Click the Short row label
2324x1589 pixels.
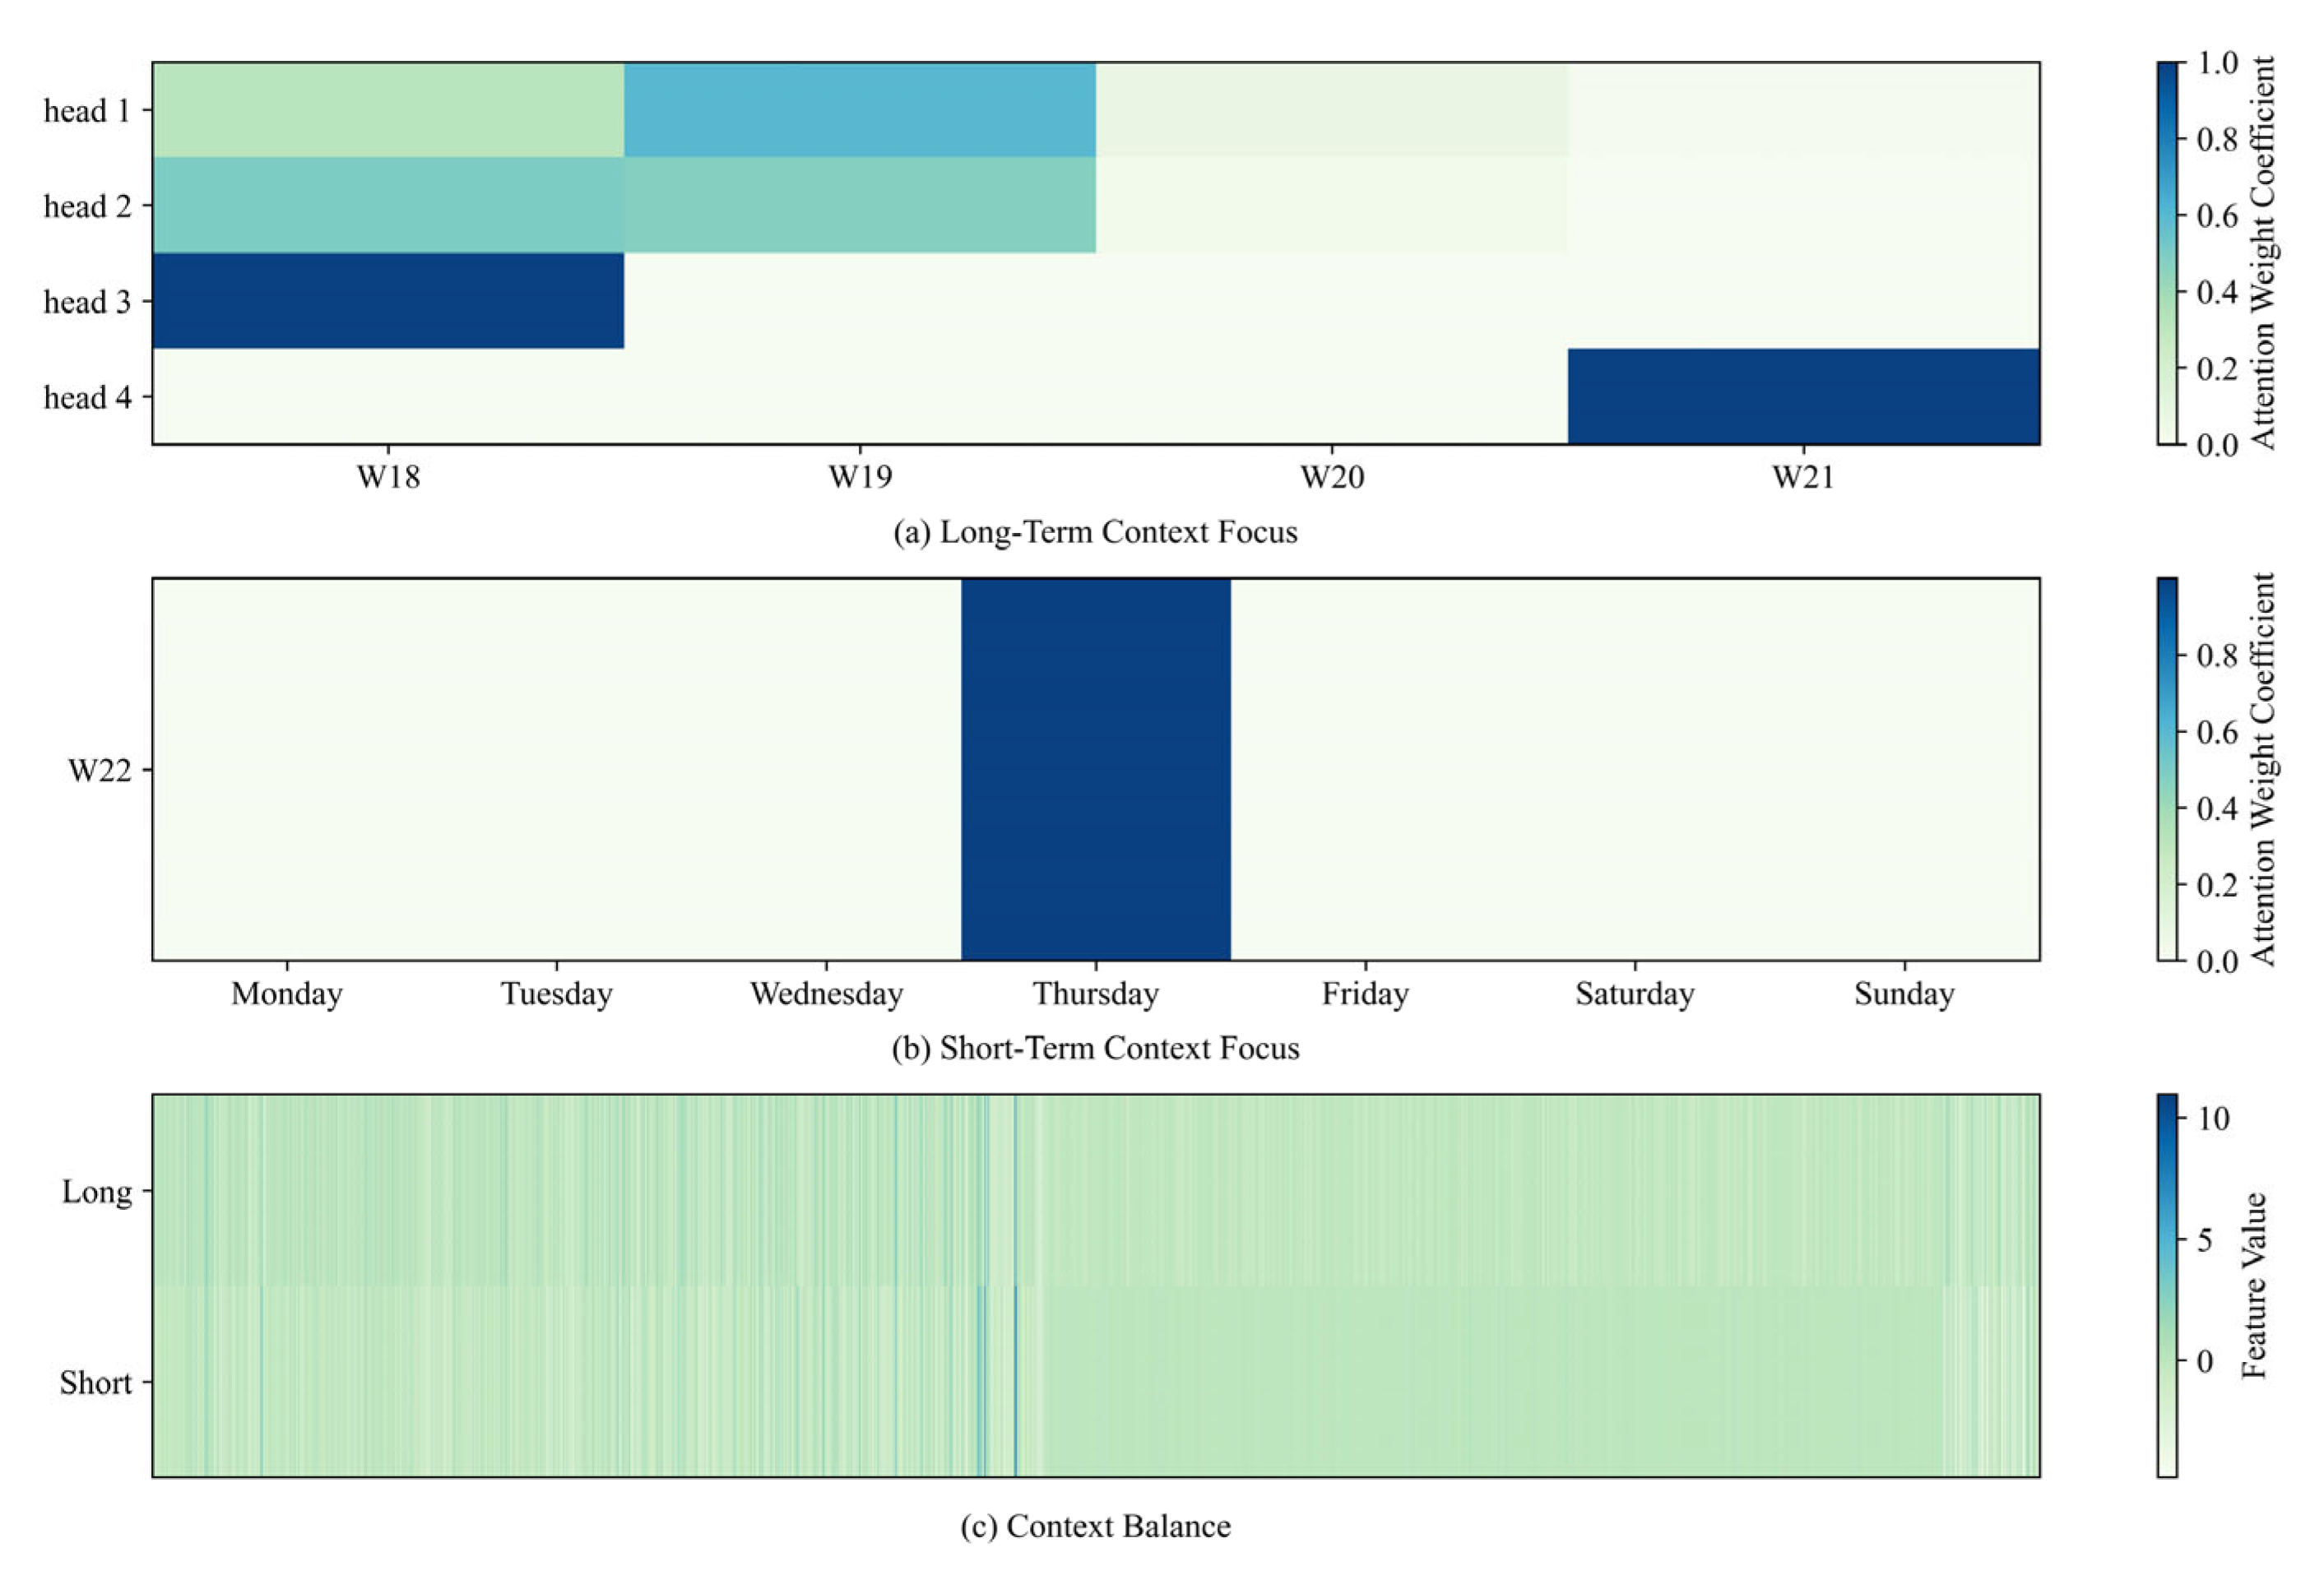[x=95, y=1383]
